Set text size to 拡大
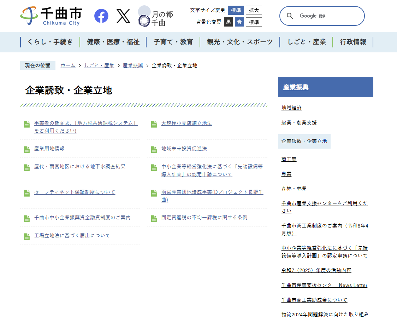 click(254, 10)
